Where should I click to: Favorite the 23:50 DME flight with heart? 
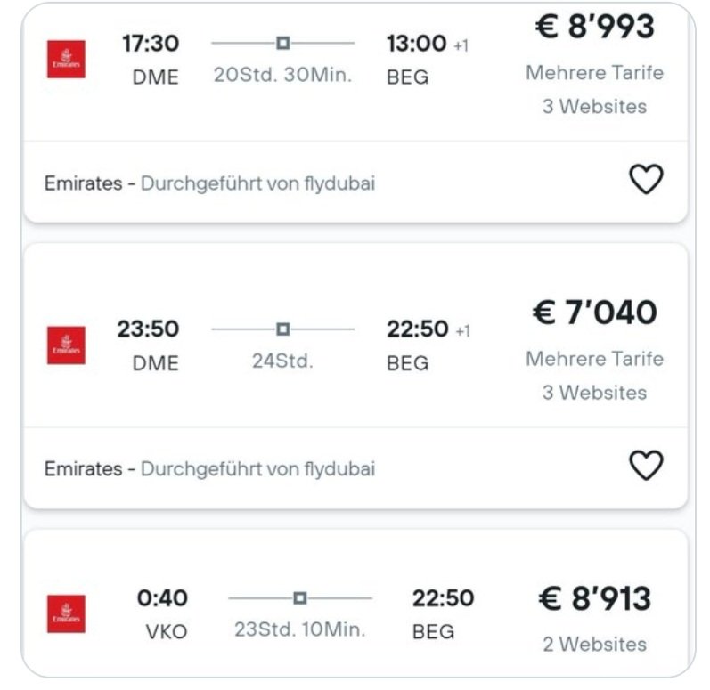(646, 465)
